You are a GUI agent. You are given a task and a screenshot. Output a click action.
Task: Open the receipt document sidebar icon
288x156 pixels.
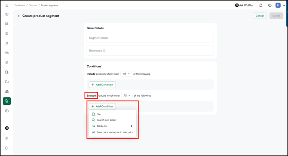7,34
